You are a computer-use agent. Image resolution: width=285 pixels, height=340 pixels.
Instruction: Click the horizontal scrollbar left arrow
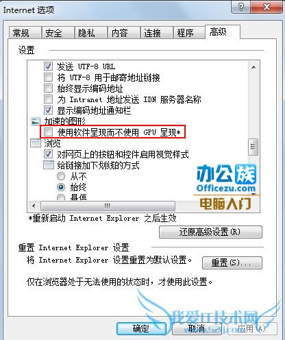[34, 206]
